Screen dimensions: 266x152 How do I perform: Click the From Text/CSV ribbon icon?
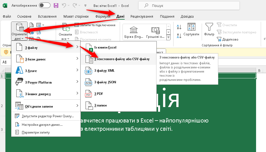point(32,25)
